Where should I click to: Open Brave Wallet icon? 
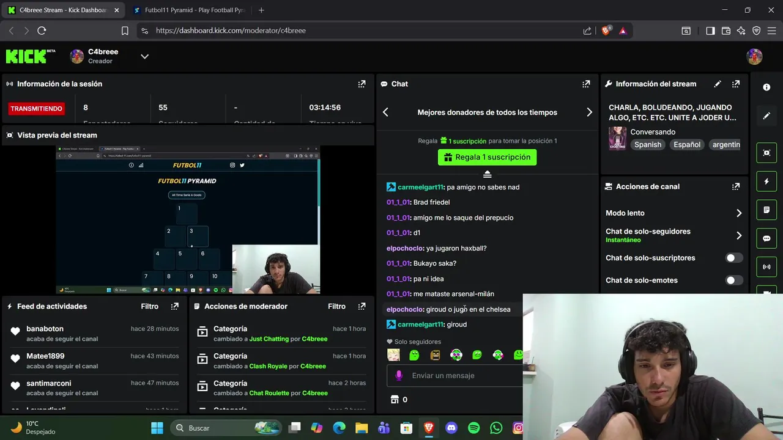(726, 31)
